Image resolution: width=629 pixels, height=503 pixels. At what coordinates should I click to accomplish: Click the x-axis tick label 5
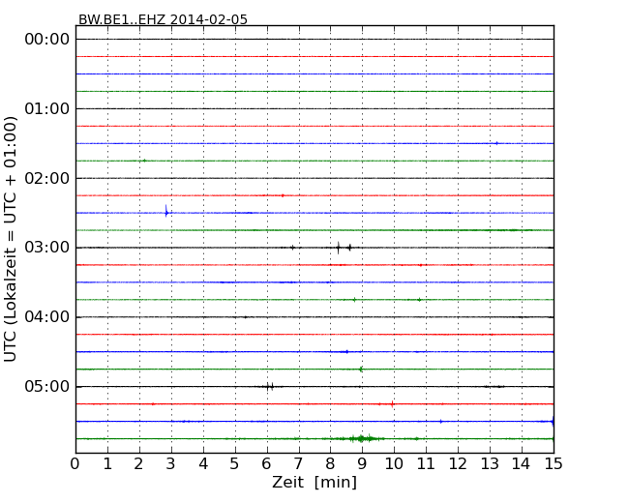[234, 464]
